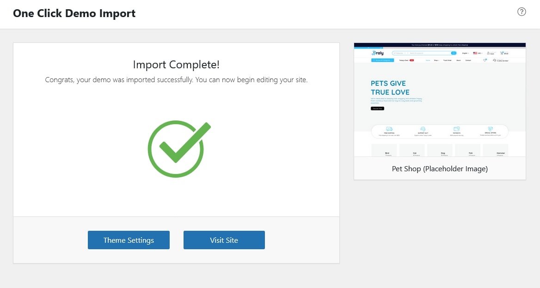Click the preview search magnifier button
This screenshot has width=540, height=288.
[x=454, y=53]
